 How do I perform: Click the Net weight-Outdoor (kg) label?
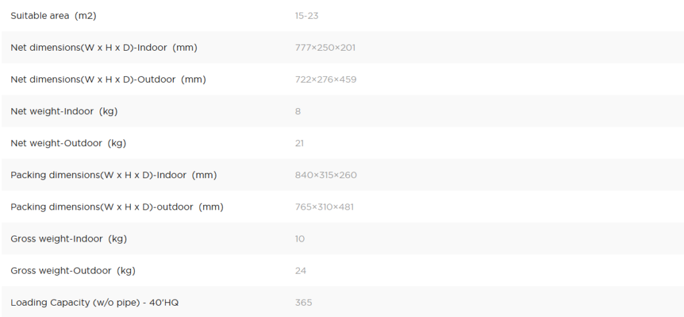point(69,143)
